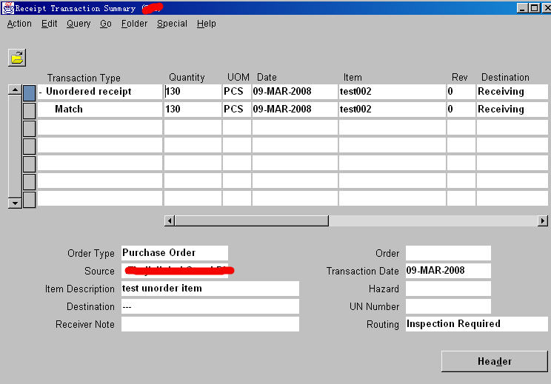
Task: Click the Order Type field
Action: tap(175, 253)
